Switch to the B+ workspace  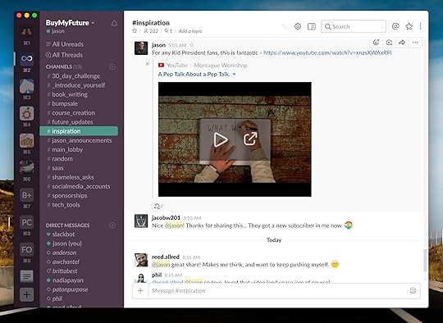(x=26, y=195)
